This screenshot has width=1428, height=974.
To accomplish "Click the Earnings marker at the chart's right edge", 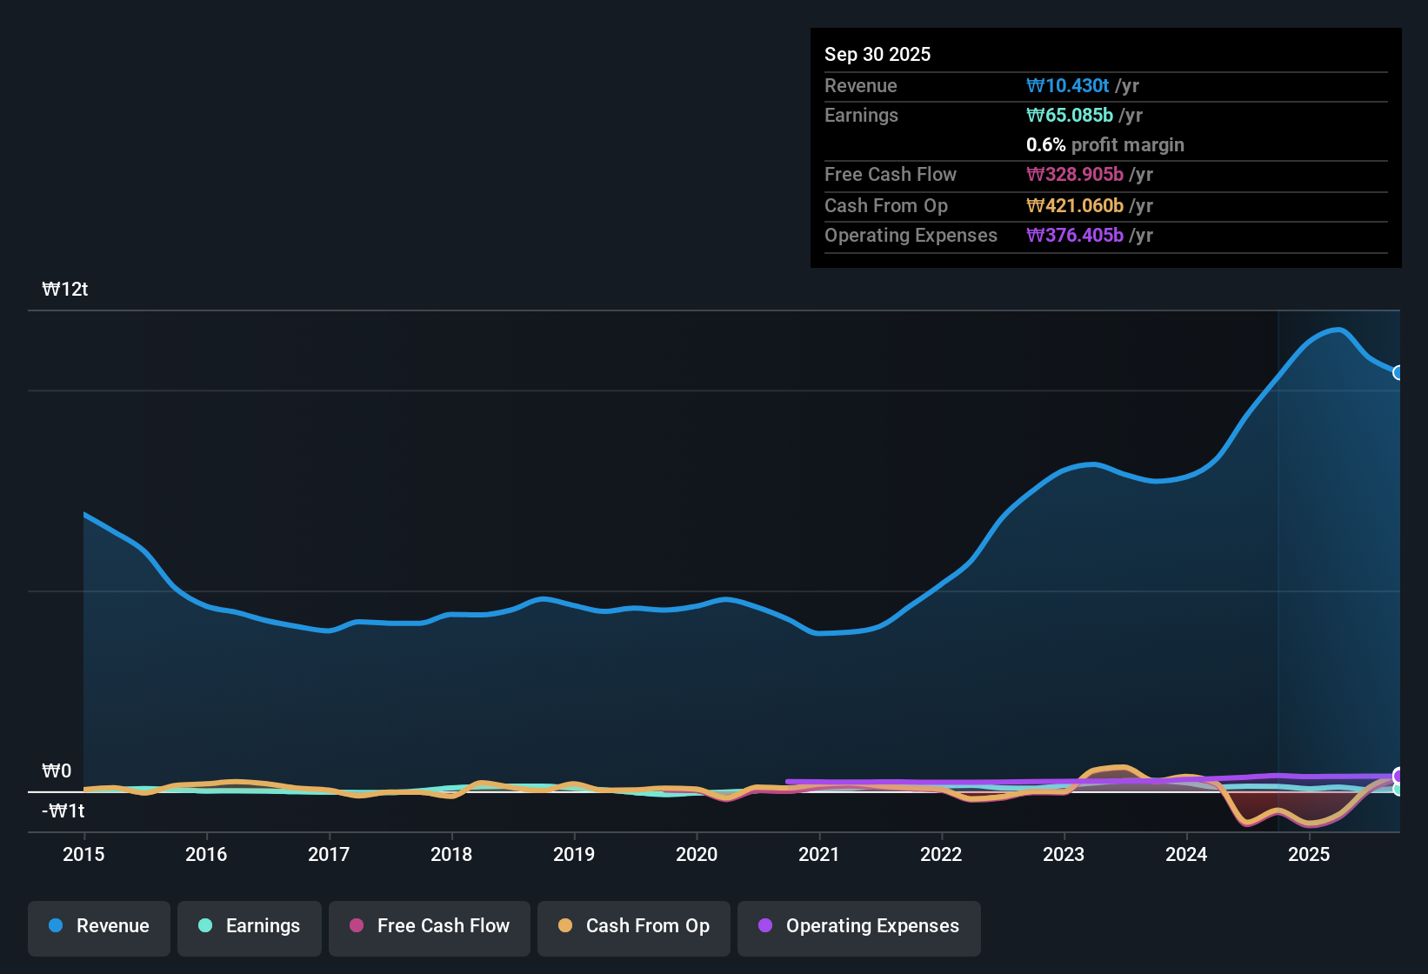I will coord(1398,791).
